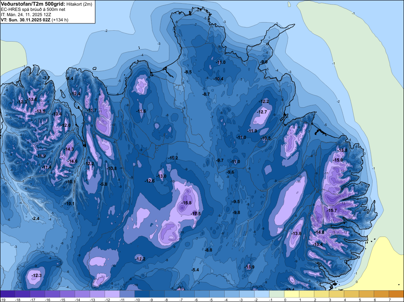Click the -15 label on color legend

(62, 300)
